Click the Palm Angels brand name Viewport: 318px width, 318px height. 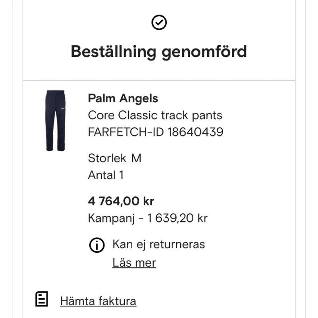pyautogui.click(x=123, y=98)
